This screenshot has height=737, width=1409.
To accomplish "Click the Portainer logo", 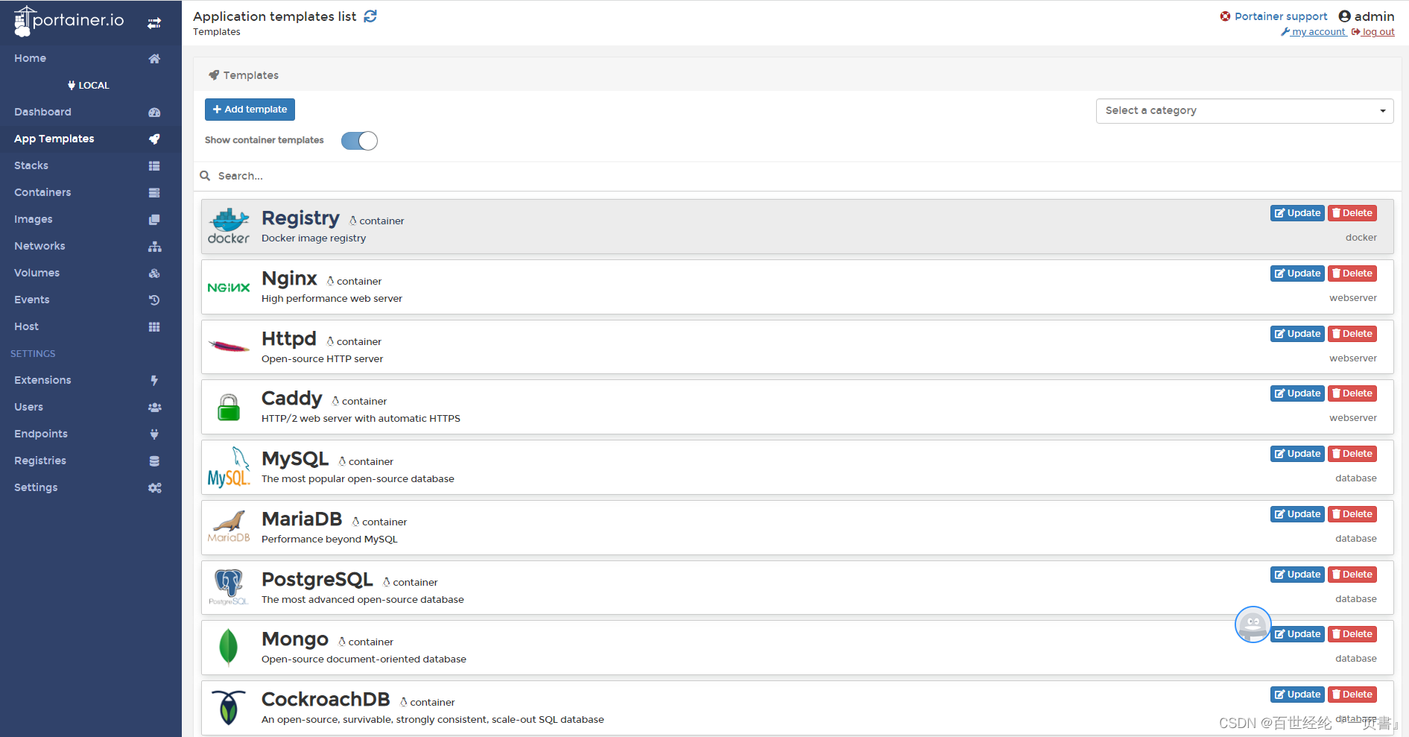I will tap(69, 21).
